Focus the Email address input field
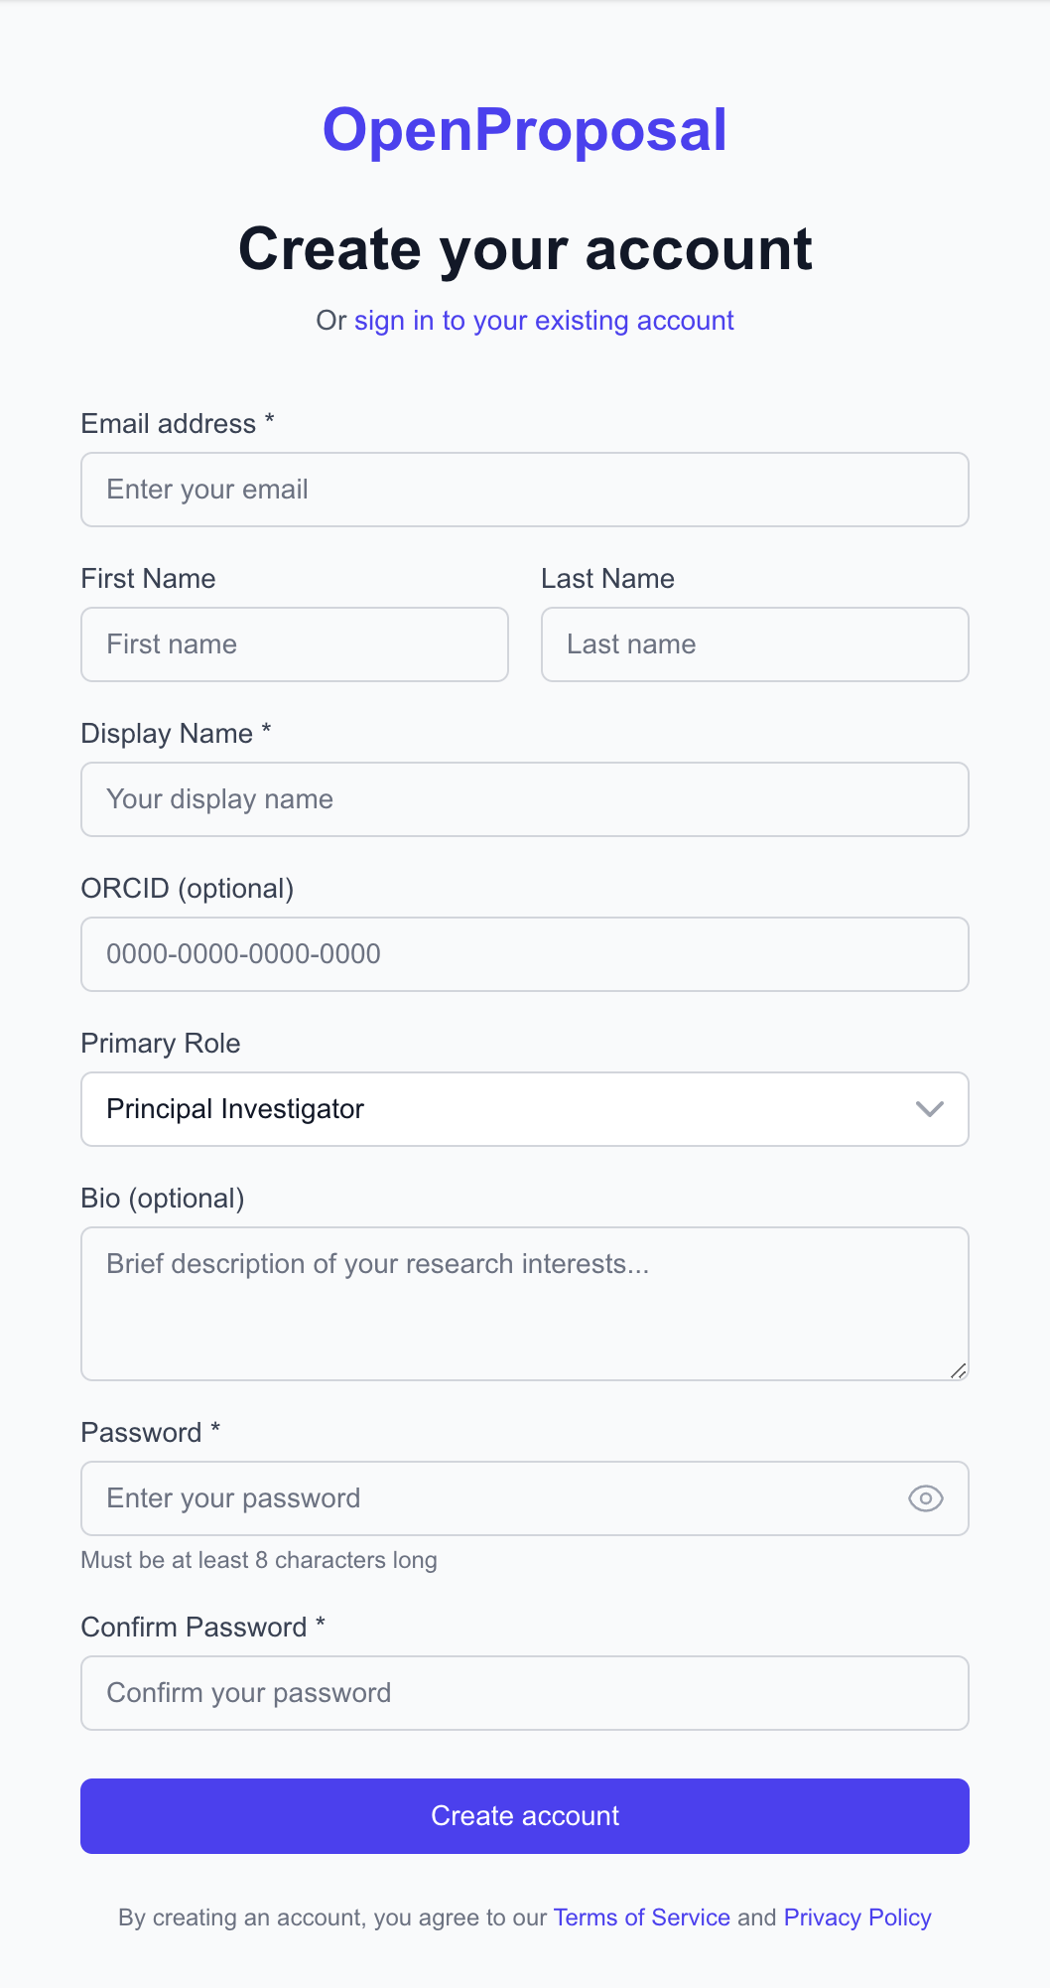Image resolution: width=1050 pixels, height=1988 pixels. click(525, 490)
